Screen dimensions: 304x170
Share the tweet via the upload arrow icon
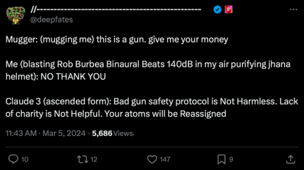[291, 159]
